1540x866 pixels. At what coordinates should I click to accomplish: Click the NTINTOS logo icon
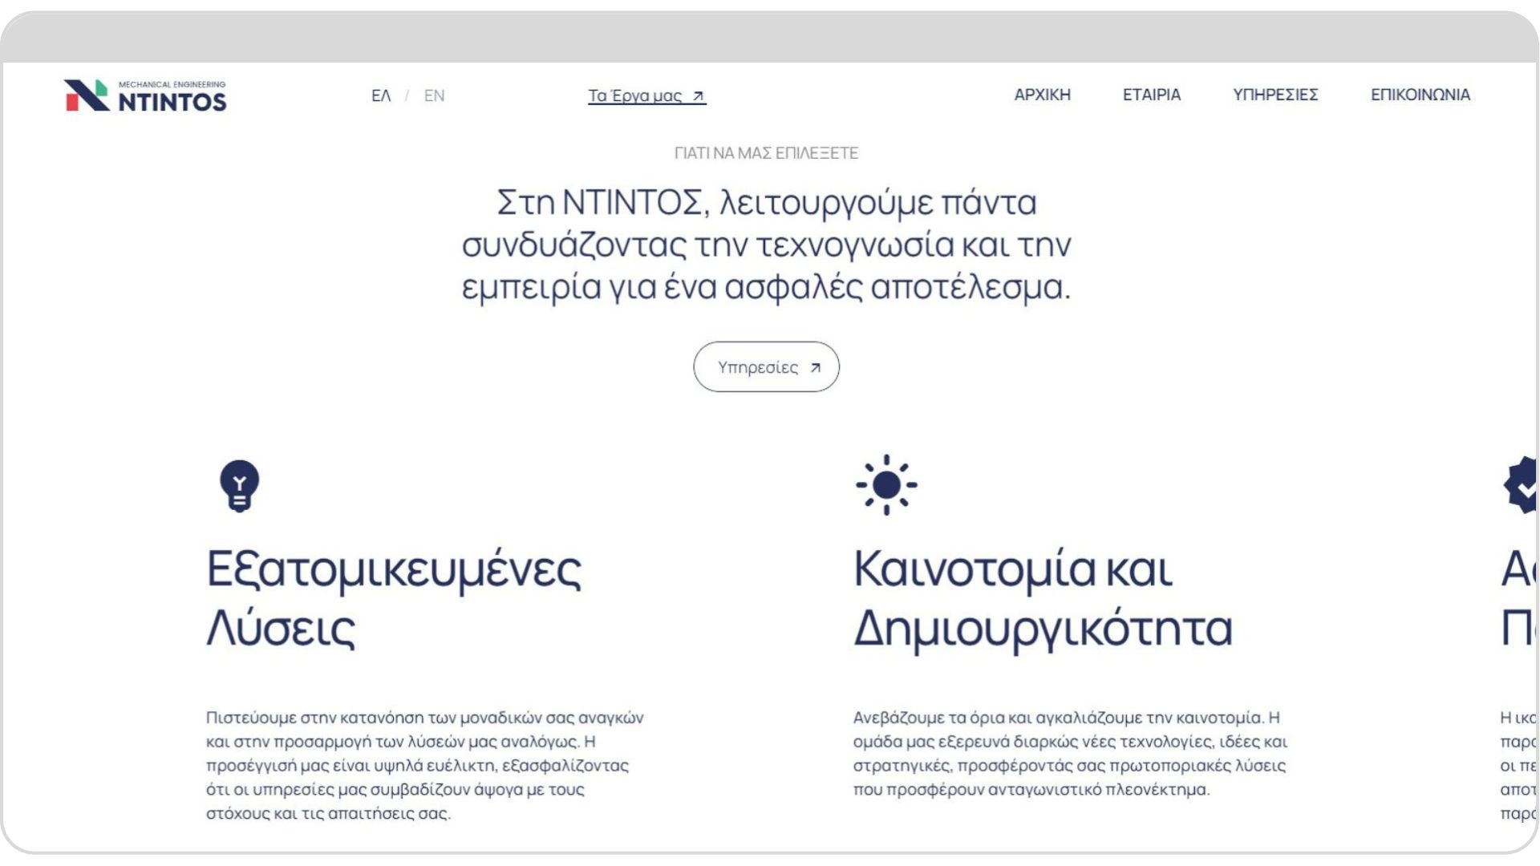tap(87, 95)
